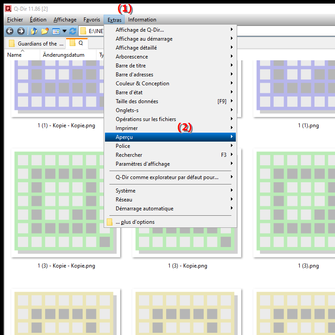Switch to the Guardians of the tab
Image resolution: width=335 pixels, height=335 pixels.
point(34,43)
